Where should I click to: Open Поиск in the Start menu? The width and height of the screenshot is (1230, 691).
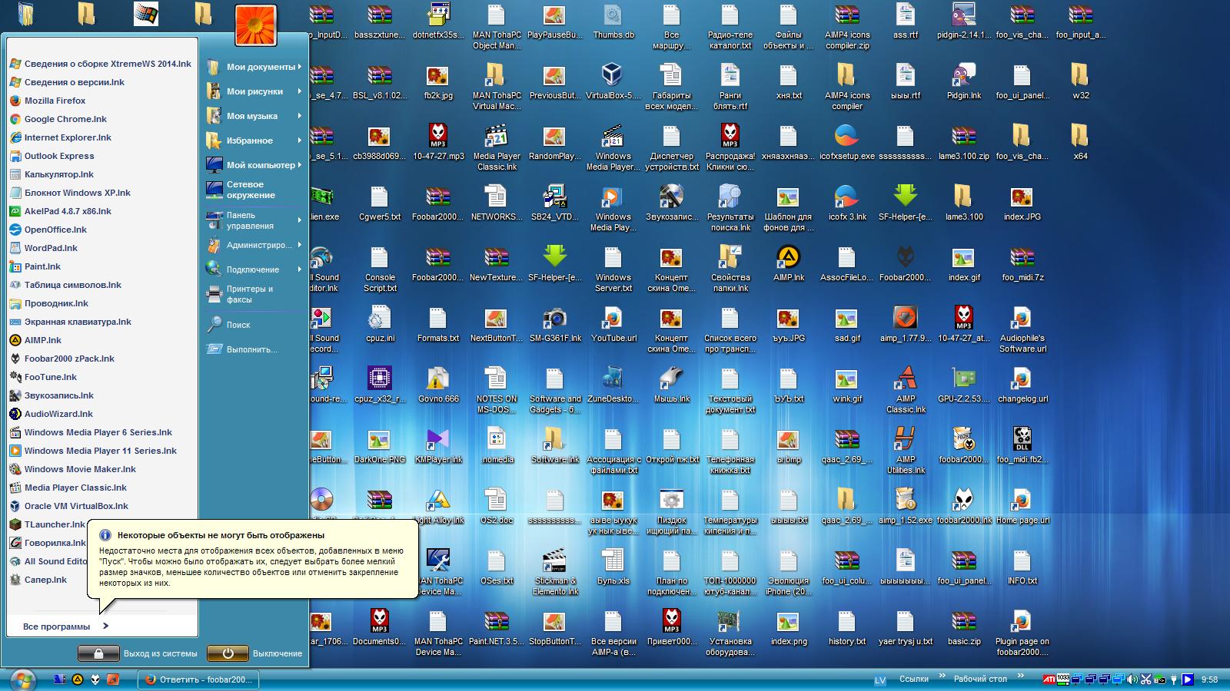click(x=238, y=325)
